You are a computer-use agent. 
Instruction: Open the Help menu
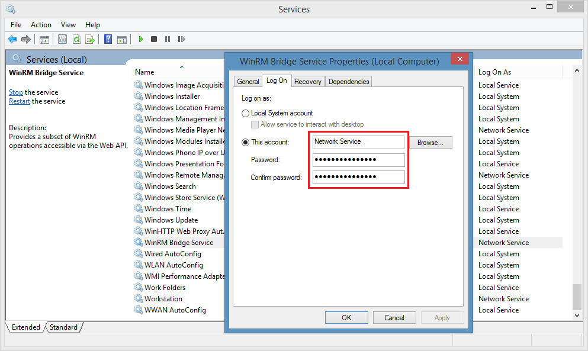click(92, 25)
